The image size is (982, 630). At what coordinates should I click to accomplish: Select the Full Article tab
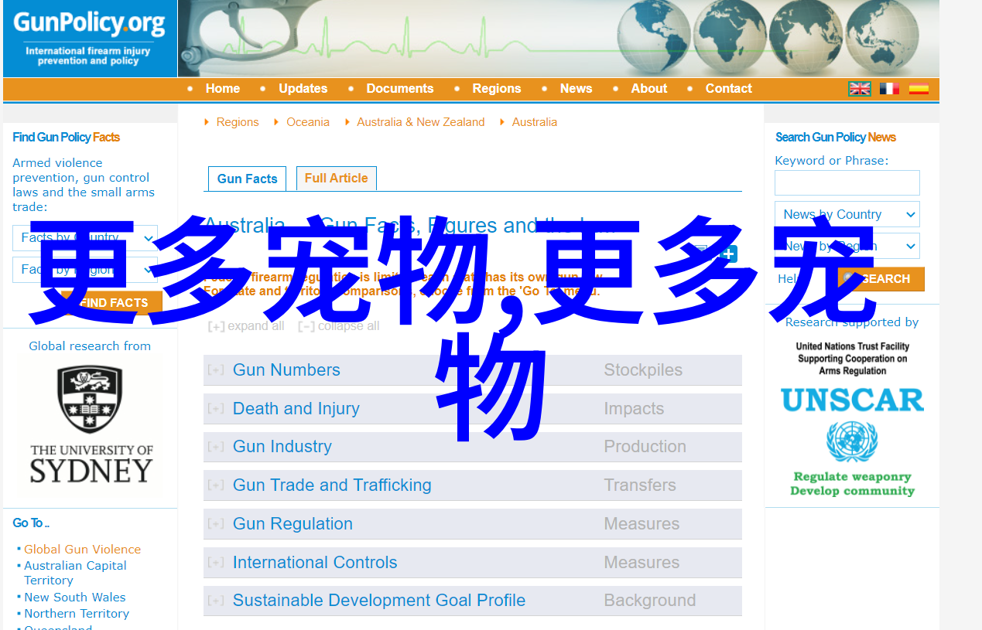pyautogui.click(x=337, y=178)
